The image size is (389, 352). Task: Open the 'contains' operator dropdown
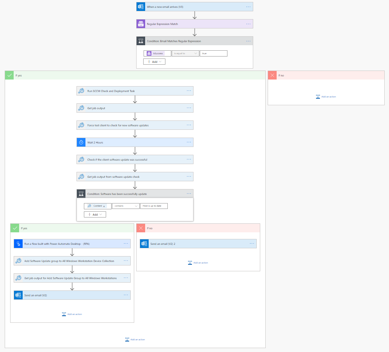coord(126,206)
